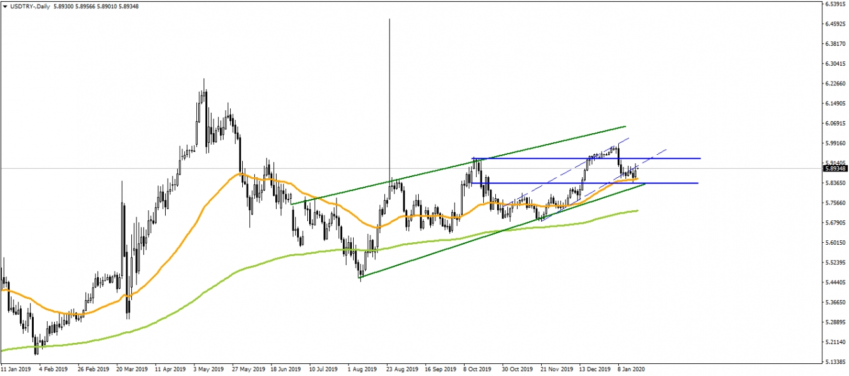Click the small triangle before USDTRY title
Image resolution: width=849 pixels, height=376 pixels.
pos(5,6)
